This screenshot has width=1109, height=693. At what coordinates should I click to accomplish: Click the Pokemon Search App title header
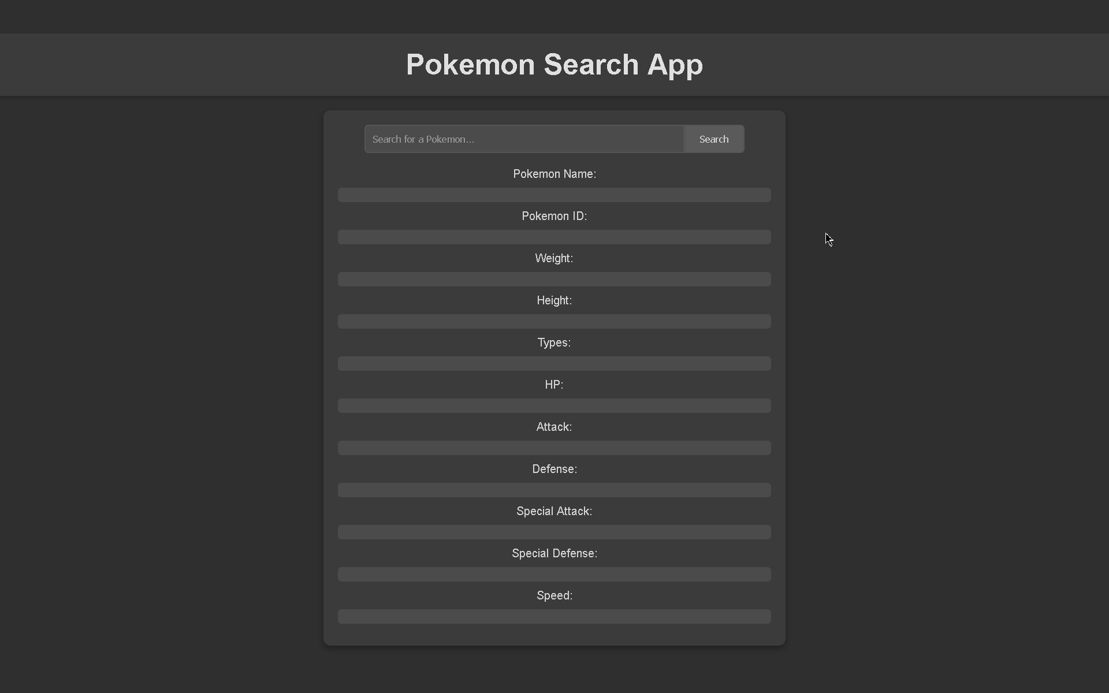coord(554,64)
